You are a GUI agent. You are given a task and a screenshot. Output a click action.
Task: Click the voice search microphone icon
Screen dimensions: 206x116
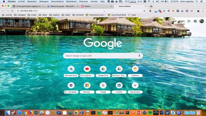139,56
